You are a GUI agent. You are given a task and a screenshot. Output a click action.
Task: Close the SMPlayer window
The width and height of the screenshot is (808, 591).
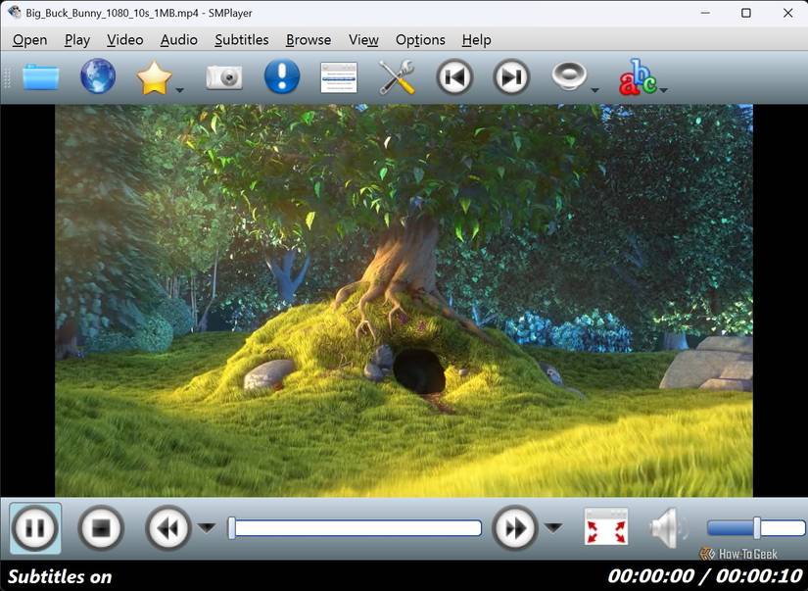787,13
